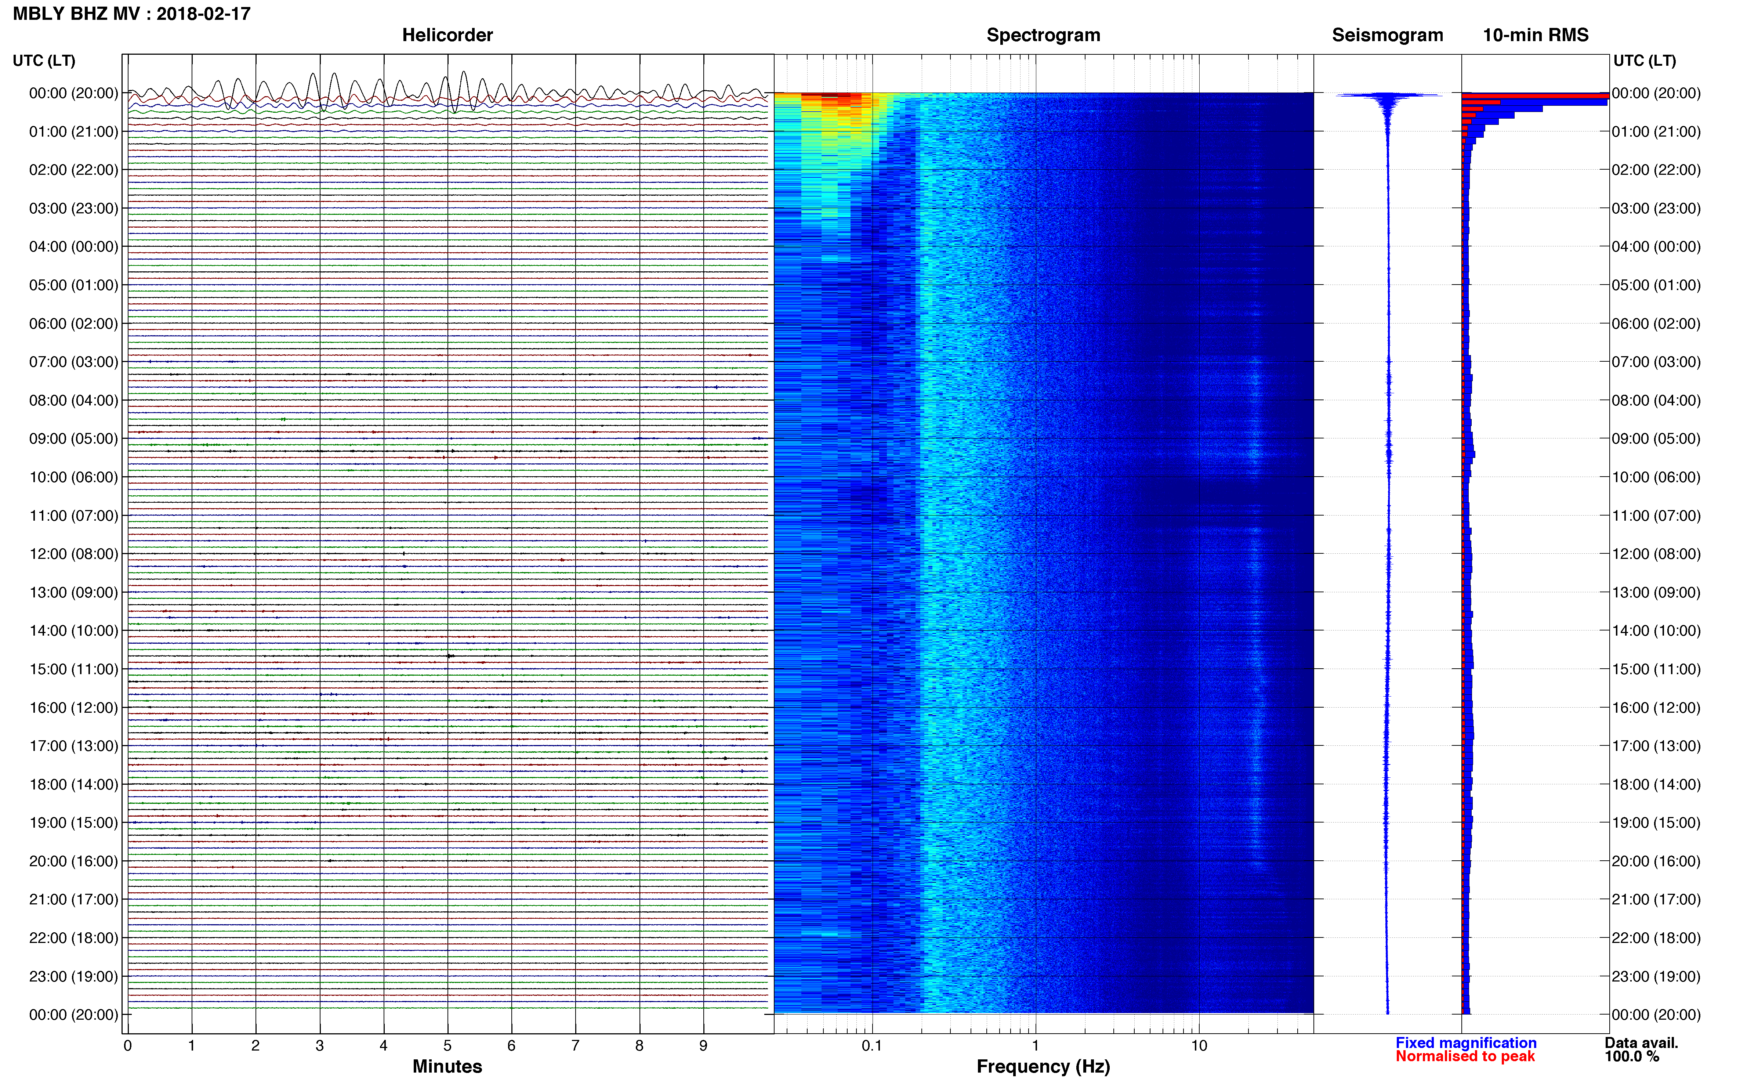Select the red 'Normalised to peak' legend text

pos(1465,1056)
